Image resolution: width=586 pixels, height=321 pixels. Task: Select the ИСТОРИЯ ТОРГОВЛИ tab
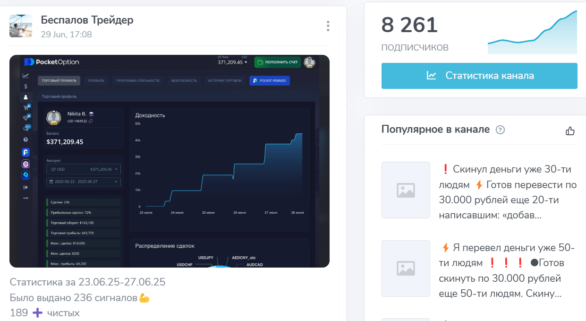225,81
